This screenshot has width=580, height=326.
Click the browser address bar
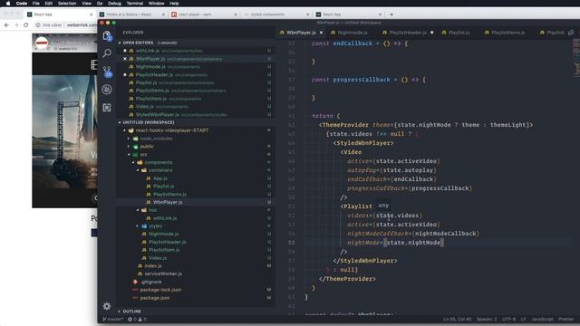point(66,25)
